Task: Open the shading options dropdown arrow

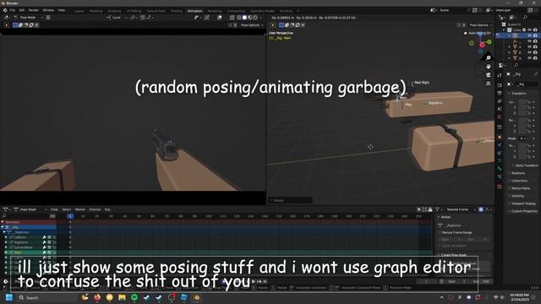Action: tap(260, 17)
